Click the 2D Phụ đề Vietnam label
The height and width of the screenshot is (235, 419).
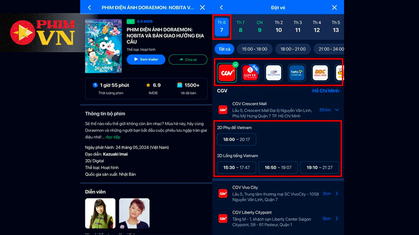[234, 127]
